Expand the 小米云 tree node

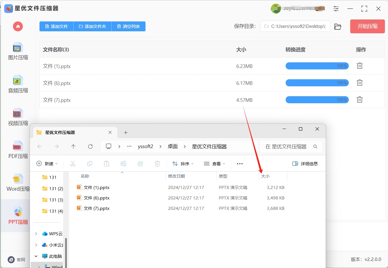tap(36, 245)
